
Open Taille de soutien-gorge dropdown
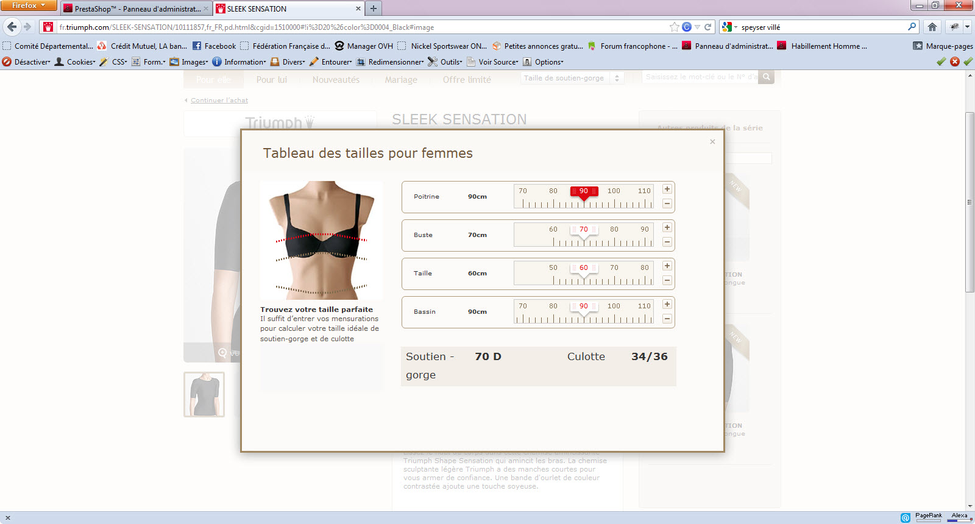pyautogui.click(x=572, y=78)
